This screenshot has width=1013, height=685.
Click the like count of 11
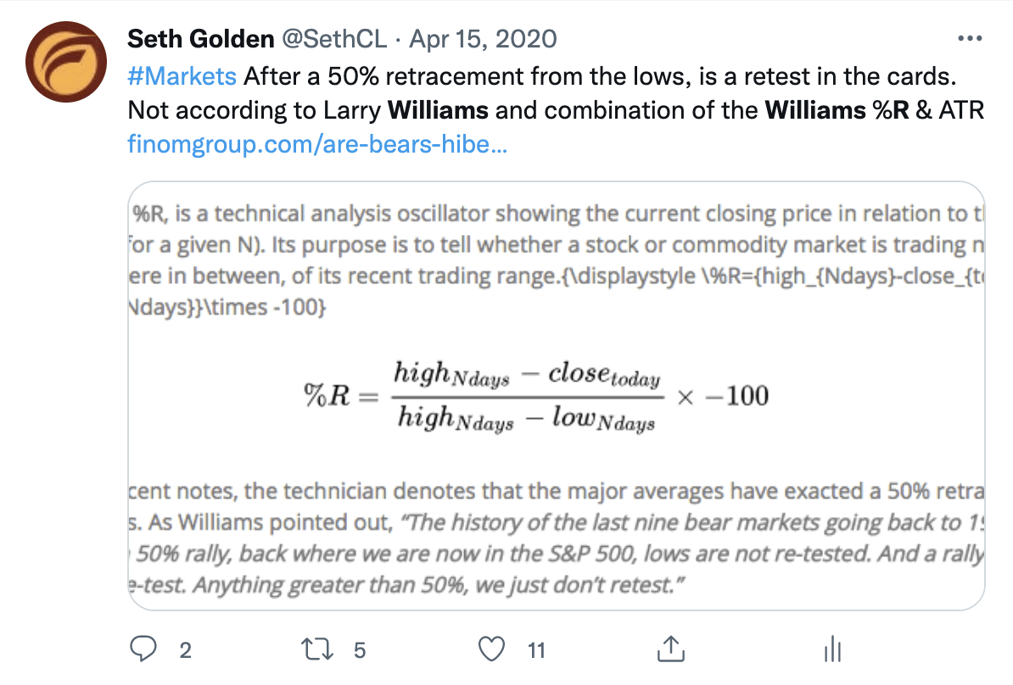[535, 650]
